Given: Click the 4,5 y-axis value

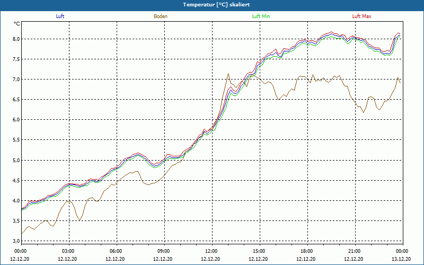Looking at the screenshot, I should pyautogui.click(x=17, y=180).
